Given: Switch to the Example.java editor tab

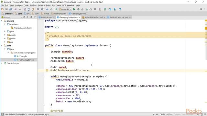Looking at the screenshot, I should pos(47,17).
